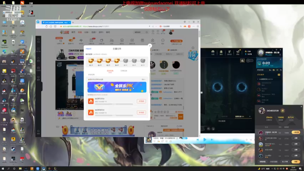
Task: Open the shop storefront icon in streamer toolbar
Action: click(122, 40)
